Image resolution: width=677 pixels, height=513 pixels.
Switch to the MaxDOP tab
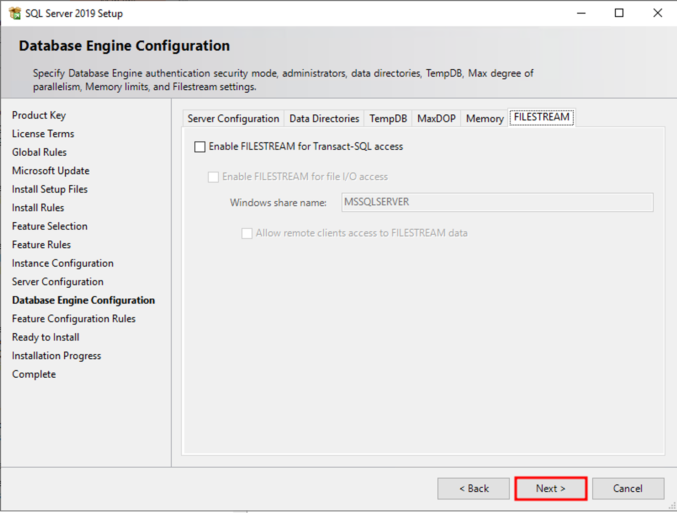[436, 118]
